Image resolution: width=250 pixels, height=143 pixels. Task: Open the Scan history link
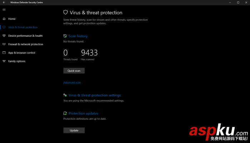click(78, 36)
